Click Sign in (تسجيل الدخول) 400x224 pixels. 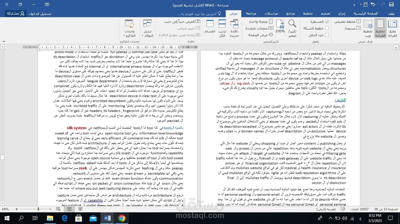click(40, 13)
